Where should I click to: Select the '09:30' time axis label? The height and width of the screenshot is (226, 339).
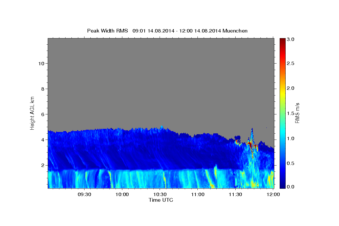84,194
